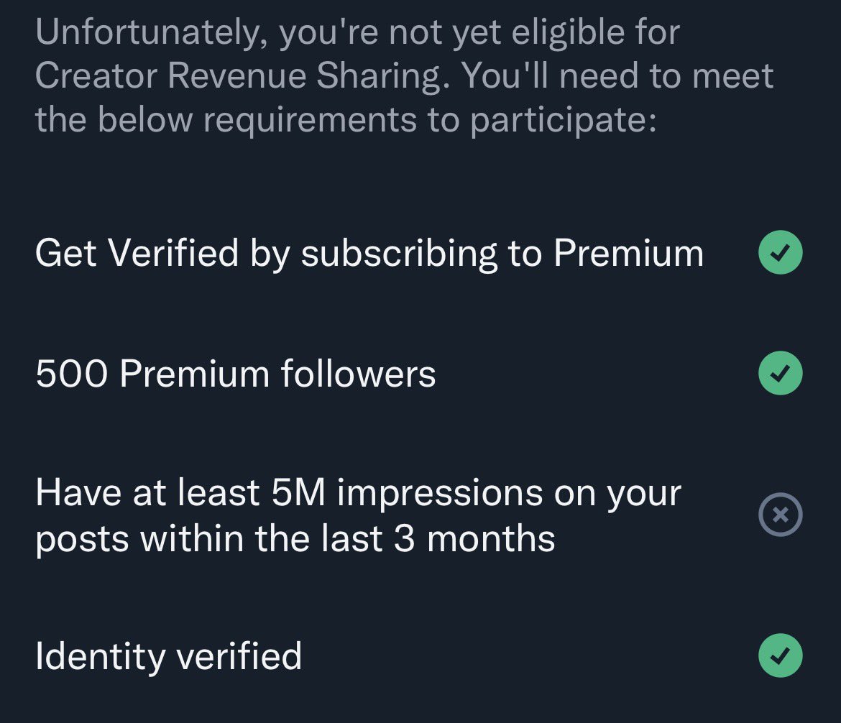The width and height of the screenshot is (841, 723).
Task: Tap the word 'followers' in the second requirement
Action: (358, 374)
